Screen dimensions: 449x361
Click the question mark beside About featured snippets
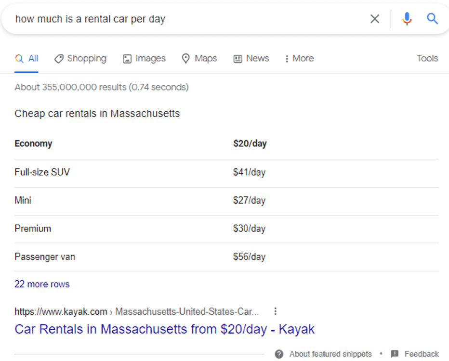click(278, 354)
